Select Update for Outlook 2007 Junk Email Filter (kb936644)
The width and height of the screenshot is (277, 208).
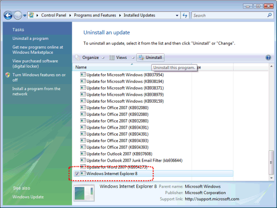coord(131,160)
